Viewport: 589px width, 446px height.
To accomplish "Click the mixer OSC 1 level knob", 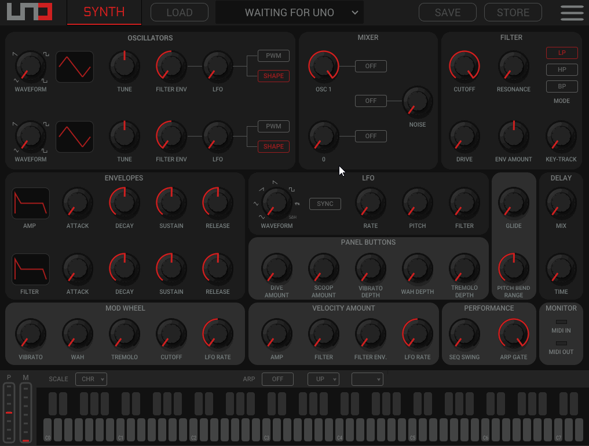I will [x=323, y=67].
